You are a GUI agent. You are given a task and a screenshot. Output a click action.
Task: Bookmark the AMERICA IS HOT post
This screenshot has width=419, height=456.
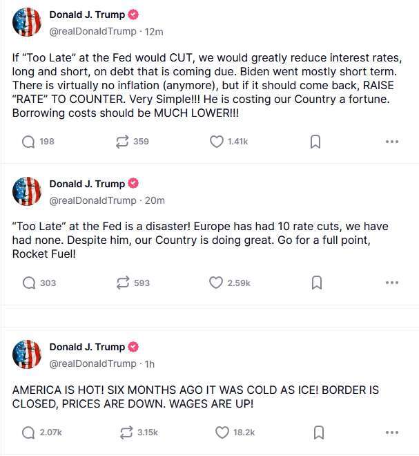click(319, 433)
